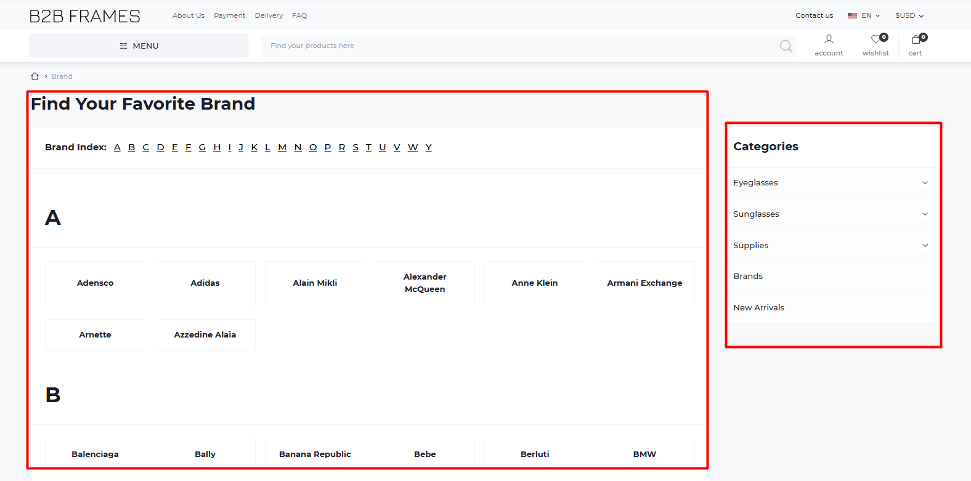
Task: Jump to letter W in Brand Index
Action: pyautogui.click(x=413, y=147)
